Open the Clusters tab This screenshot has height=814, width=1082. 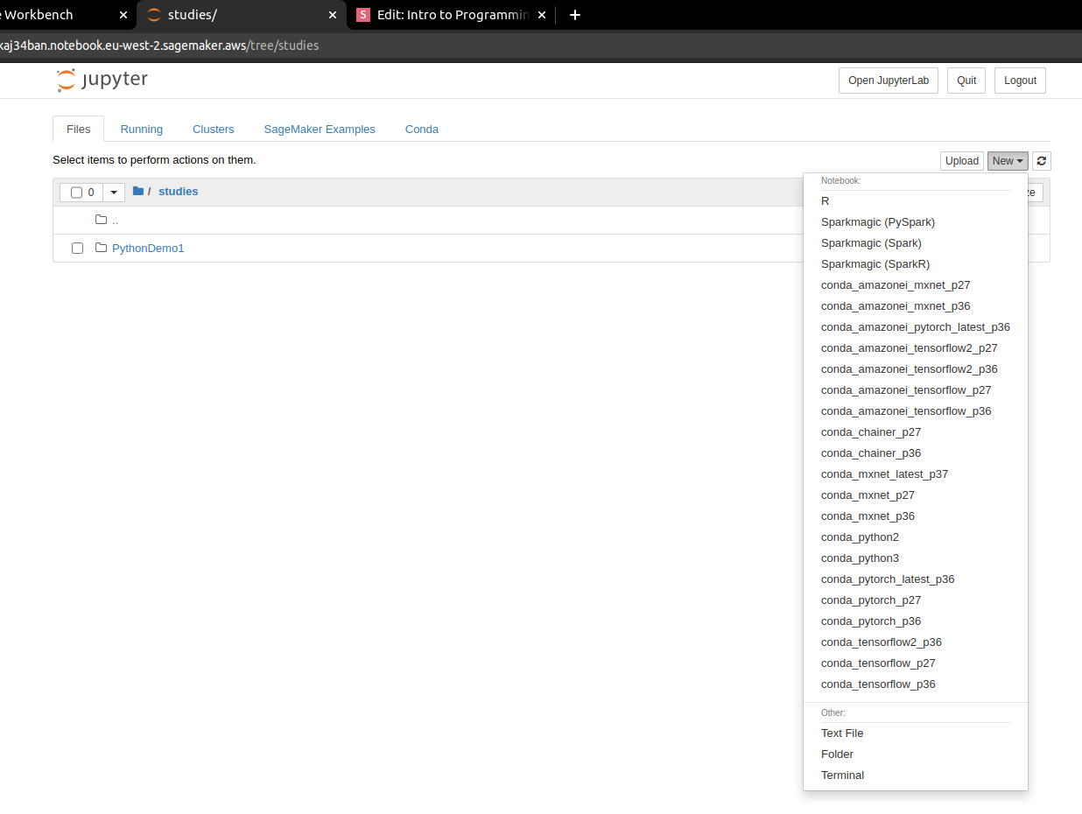[214, 129]
